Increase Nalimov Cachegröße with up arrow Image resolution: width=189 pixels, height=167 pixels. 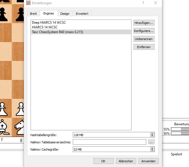152,148
